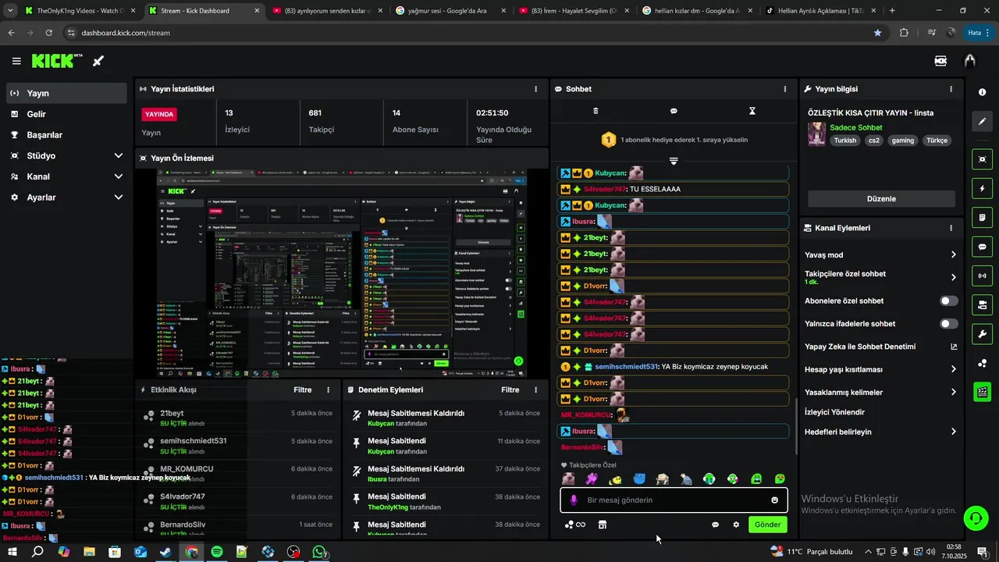Click İzleyici Yönlendir

pos(834,411)
